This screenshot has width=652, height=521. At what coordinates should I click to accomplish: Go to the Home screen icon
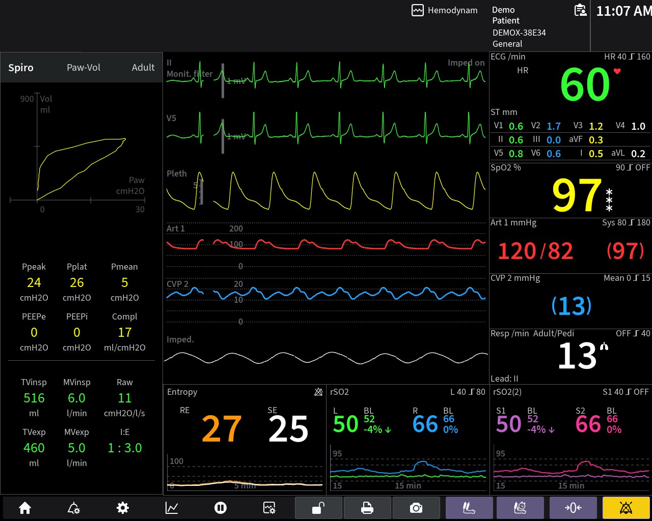pyautogui.click(x=25, y=508)
